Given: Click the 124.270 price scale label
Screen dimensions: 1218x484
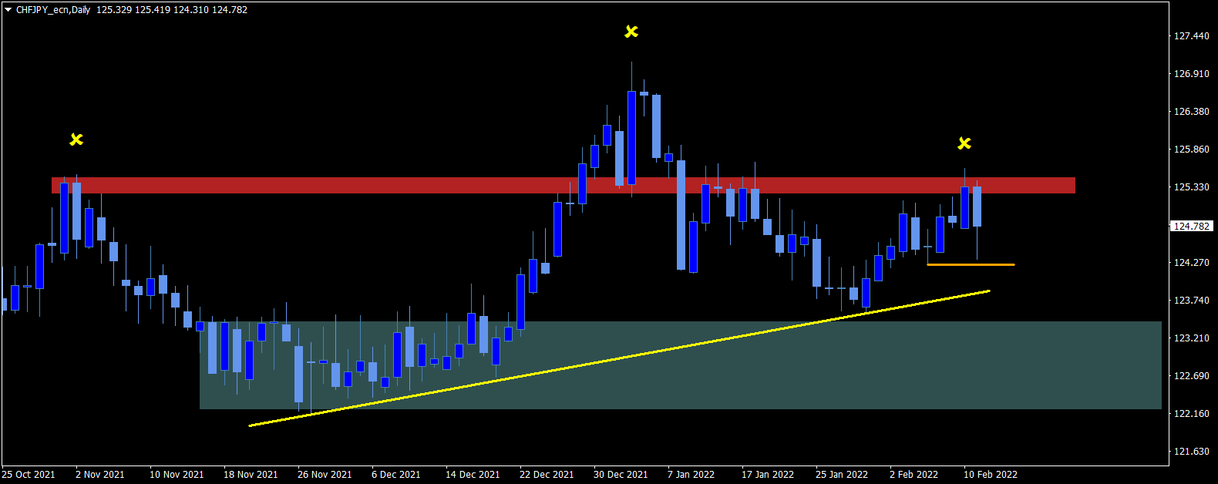Looking at the screenshot, I should 1192,263.
